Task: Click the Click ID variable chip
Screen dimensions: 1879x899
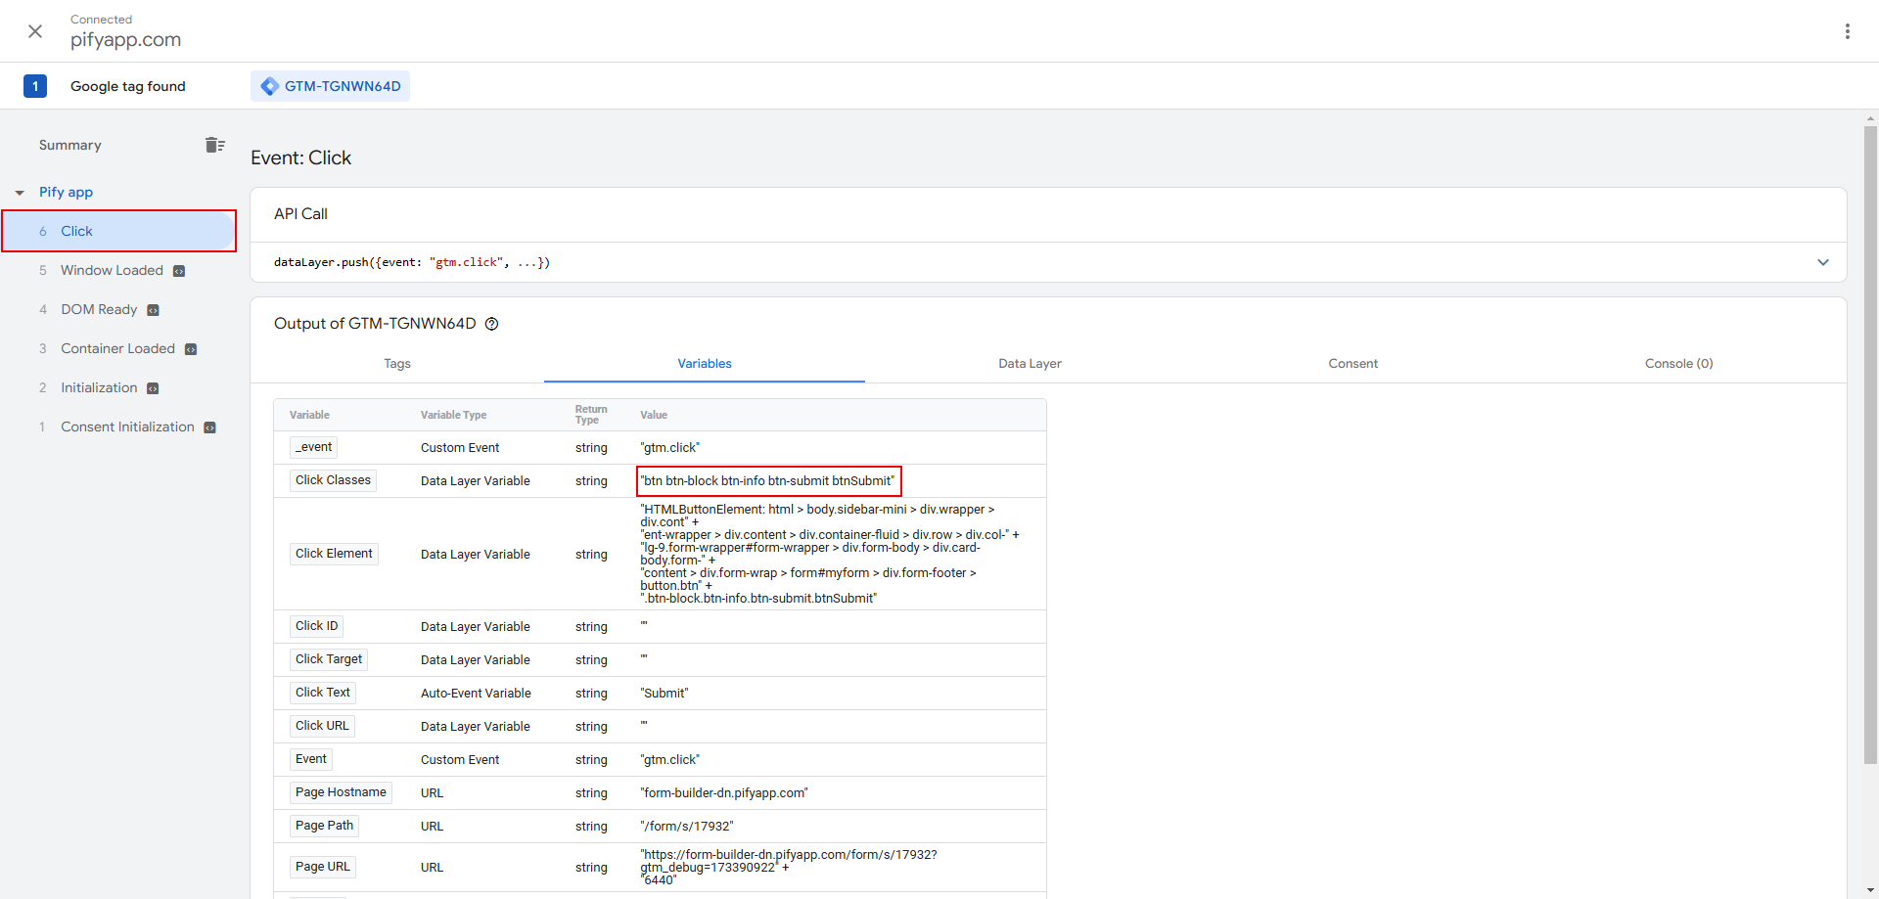Action: pyautogui.click(x=316, y=626)
